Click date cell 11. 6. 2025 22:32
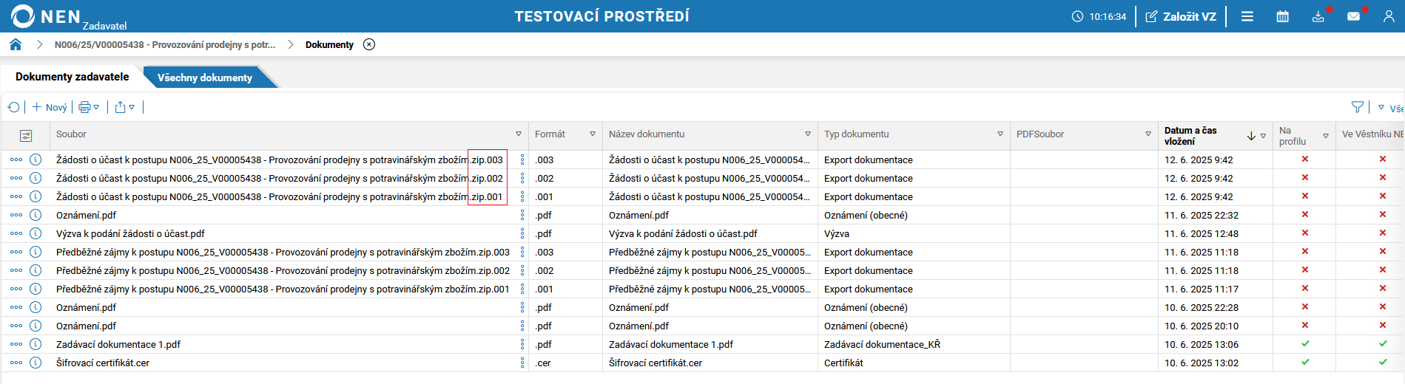The height and width of the screenshot is (384, 1405). pyautogui.click(x=1202, y=215)
